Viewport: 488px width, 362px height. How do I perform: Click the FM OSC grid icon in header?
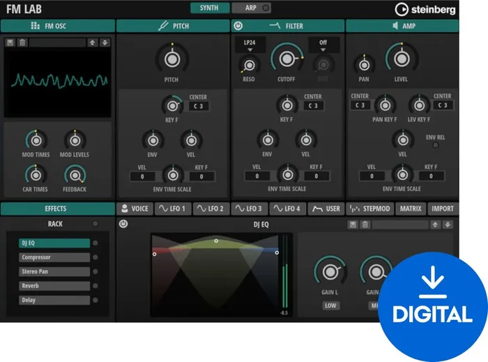click(x=35, y=26)
